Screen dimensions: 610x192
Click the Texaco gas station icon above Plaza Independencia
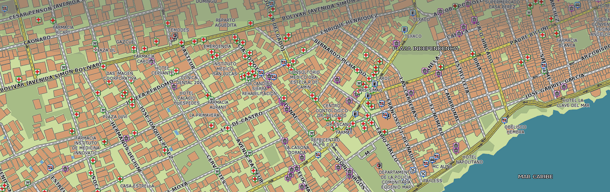pos(405,29)
